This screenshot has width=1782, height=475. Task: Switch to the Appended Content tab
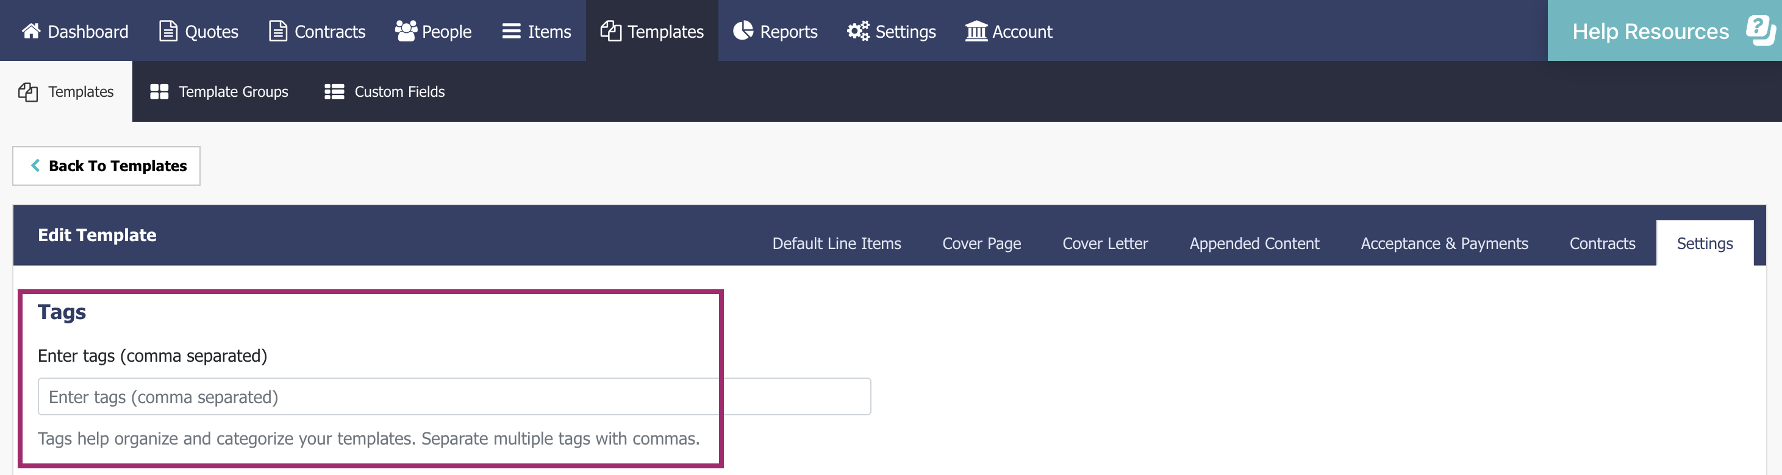pyautogui.click(x=1254, y=244)
